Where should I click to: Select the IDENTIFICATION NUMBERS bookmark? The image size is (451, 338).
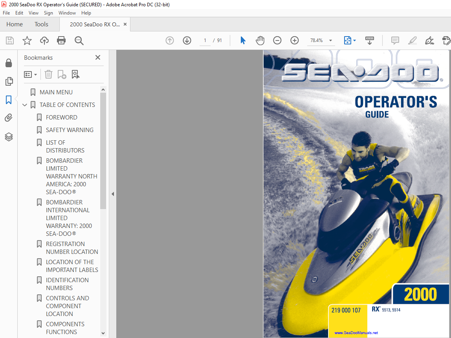tap(67, 284)
